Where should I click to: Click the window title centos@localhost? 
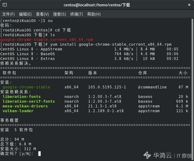(x=97, y=5)
